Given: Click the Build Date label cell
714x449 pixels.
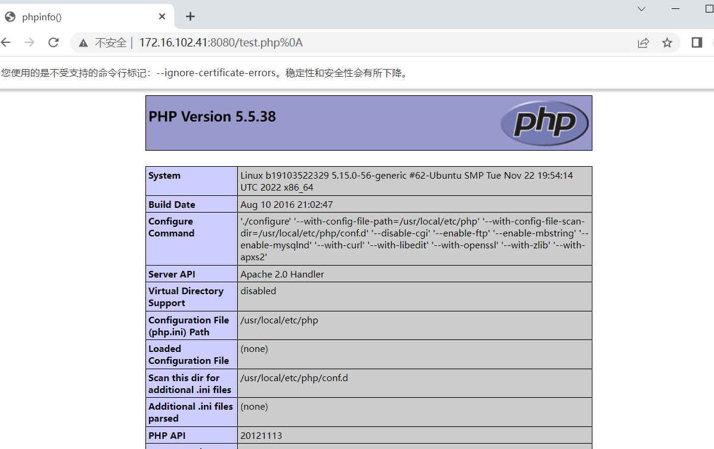Looking at the screenshot, I should tap(191, 204).
